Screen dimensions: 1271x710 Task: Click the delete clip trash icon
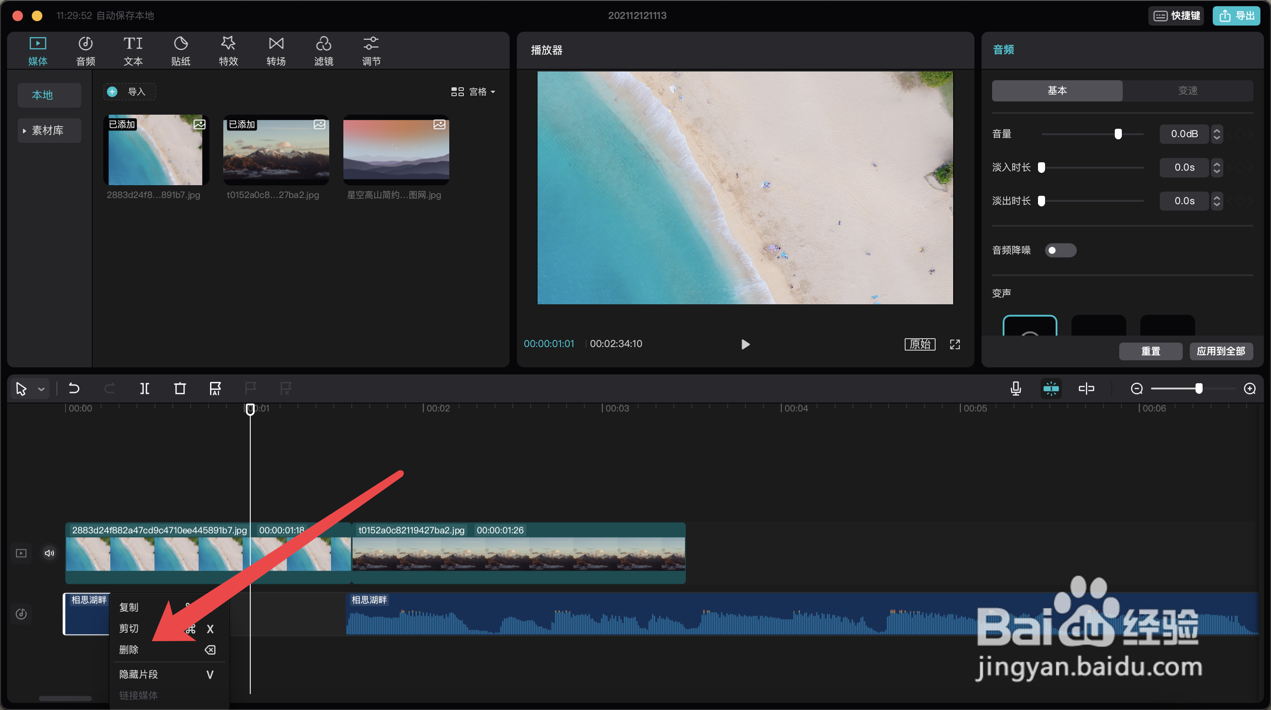tap(180, 389)
